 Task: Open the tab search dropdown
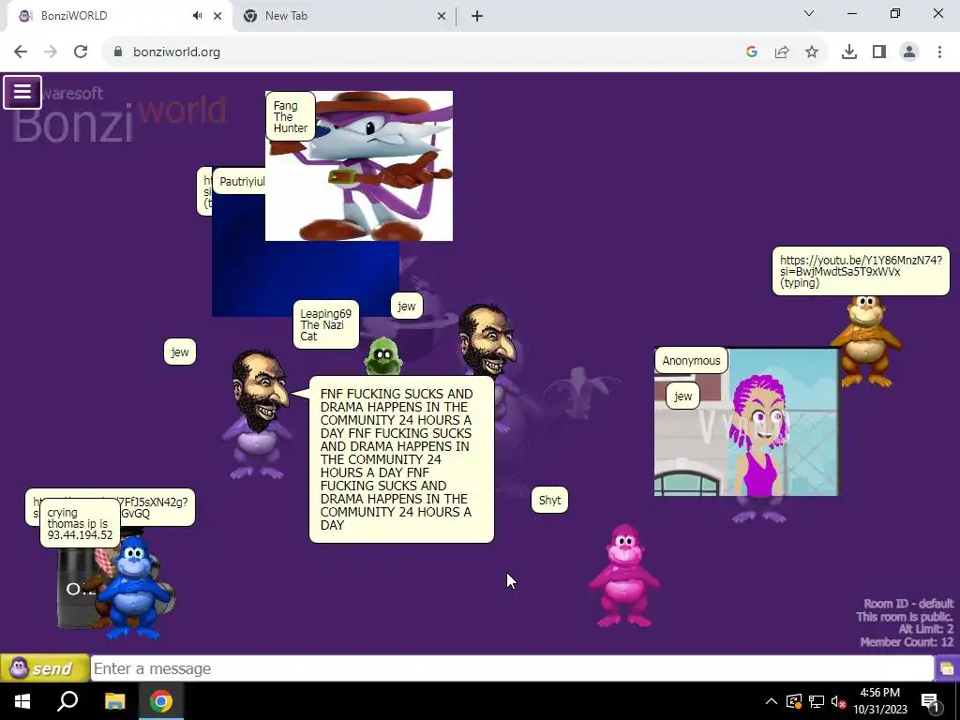point(809,13)
